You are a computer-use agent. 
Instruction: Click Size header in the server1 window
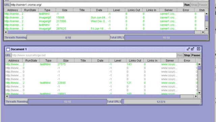coord(64,10)
